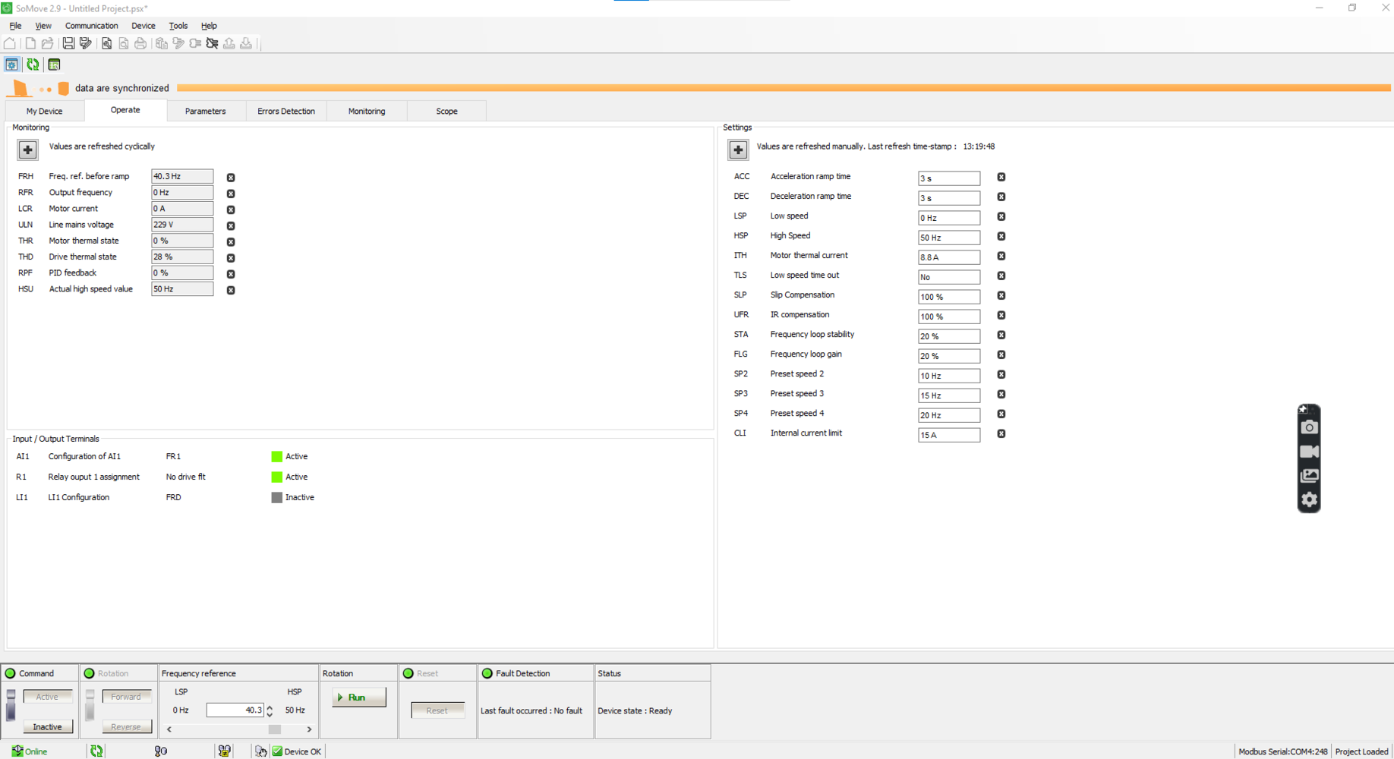This screenshot has height=759, width=1394.
Task: Click the plus icon in Settings panel
Action: pos(738,150)
